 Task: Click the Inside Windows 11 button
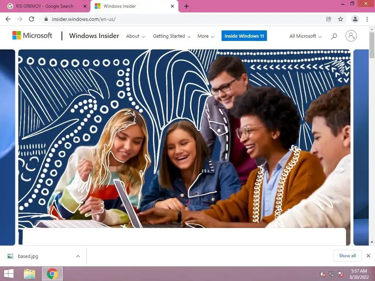pos(244,36)
